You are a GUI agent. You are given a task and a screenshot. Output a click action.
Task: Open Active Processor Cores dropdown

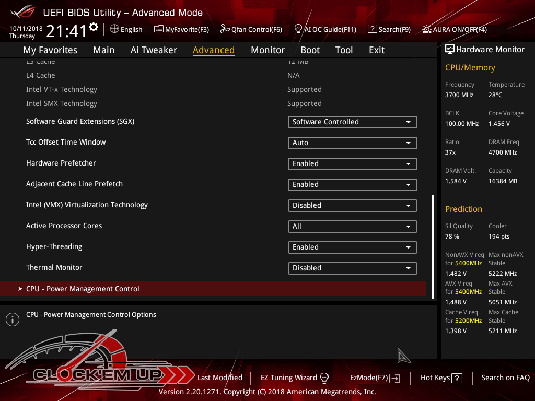352,227
